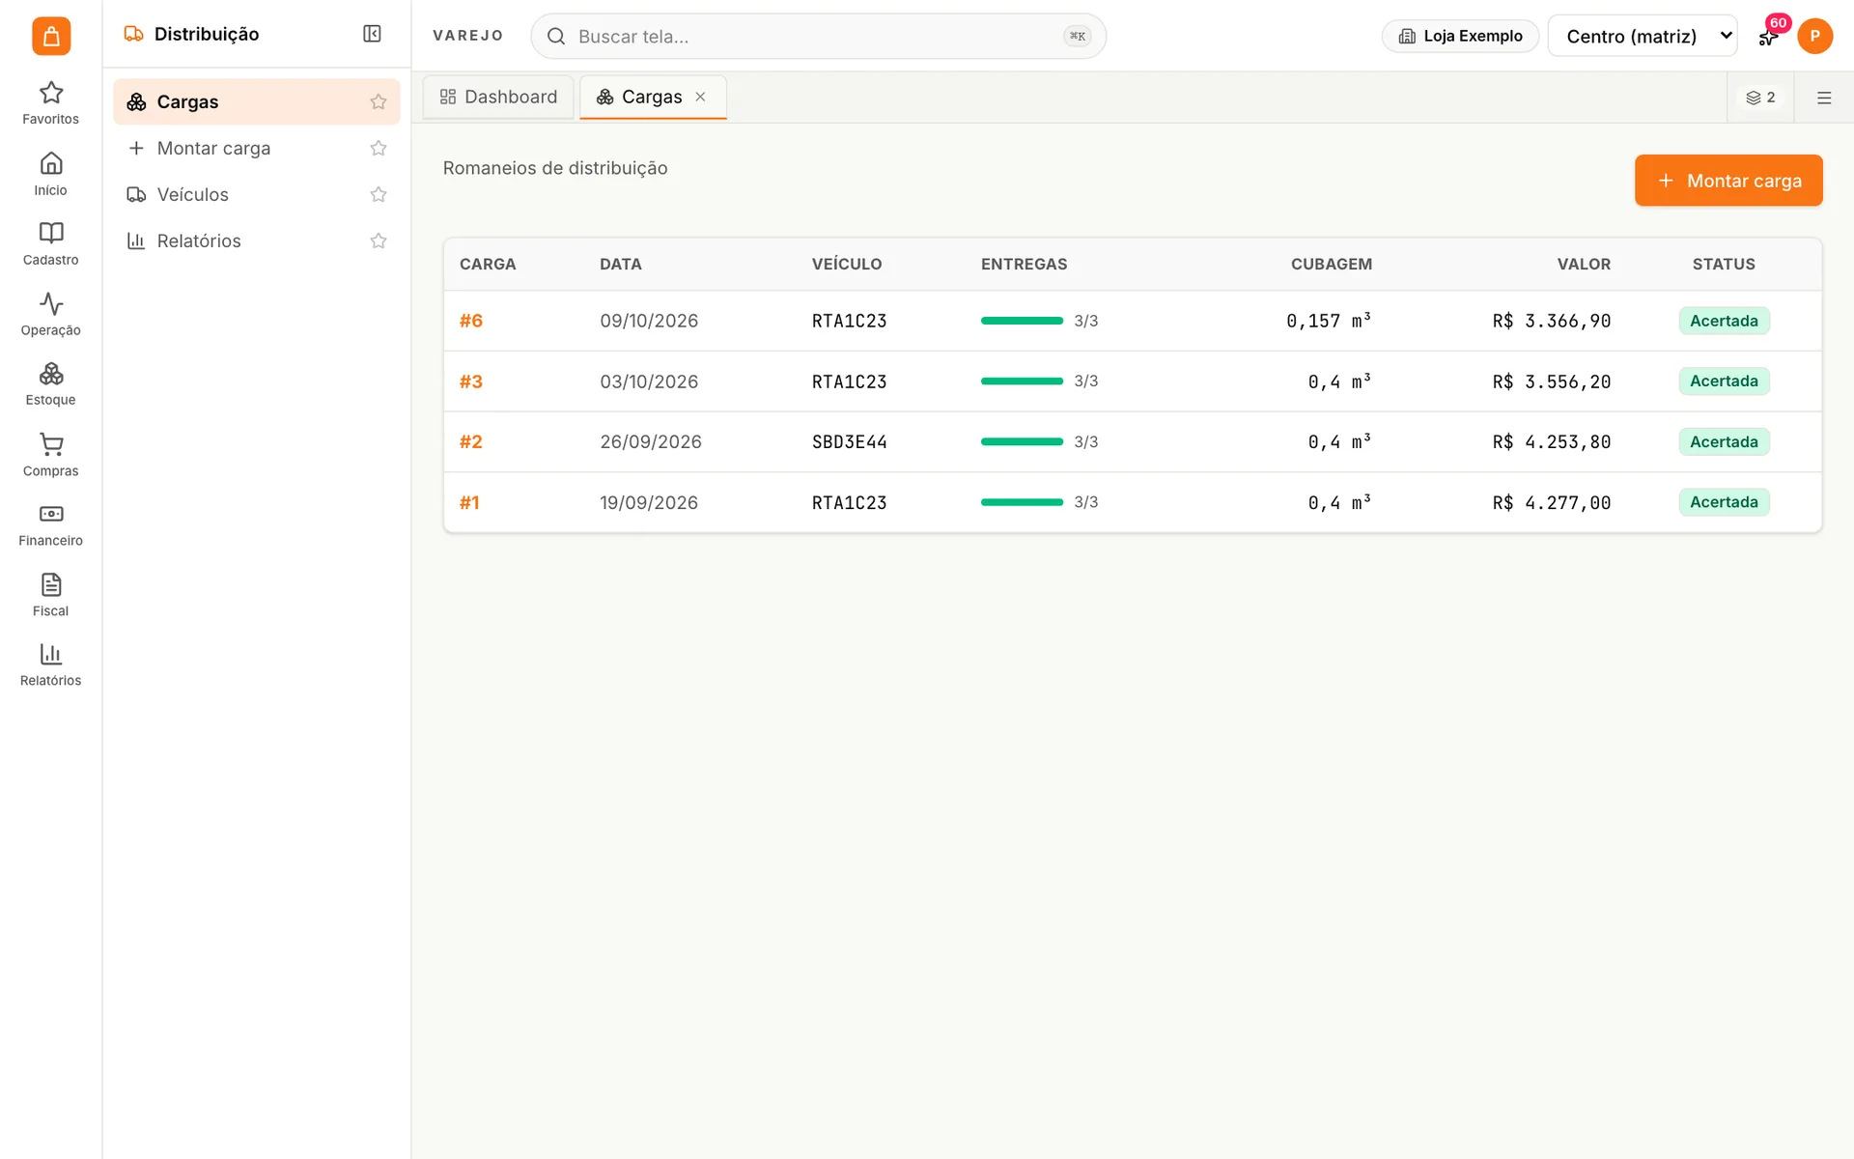1854x1159 pixels.
Task: Click vehicle plate SBD3E44
Action: click(849, 441)
